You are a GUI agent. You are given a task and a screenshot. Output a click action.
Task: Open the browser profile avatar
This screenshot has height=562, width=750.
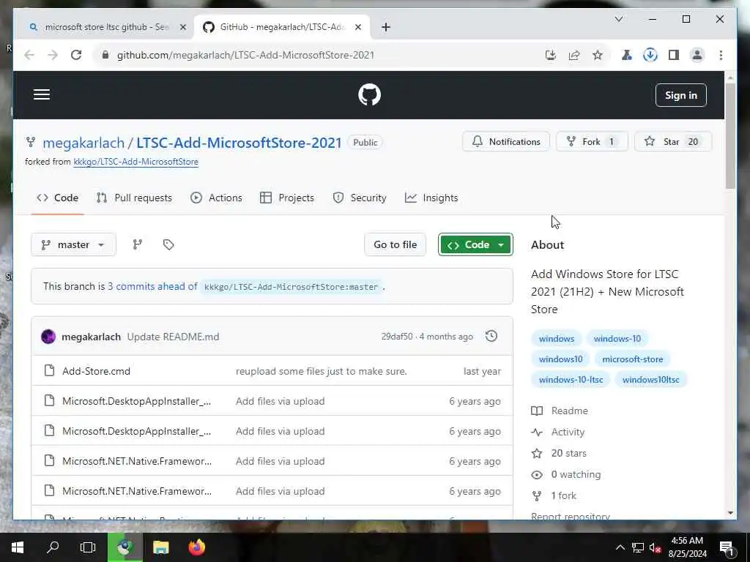(x=697, y=55)
